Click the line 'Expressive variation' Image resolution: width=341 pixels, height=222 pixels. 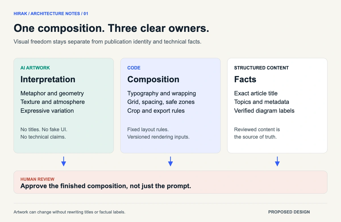coord(47,111)
